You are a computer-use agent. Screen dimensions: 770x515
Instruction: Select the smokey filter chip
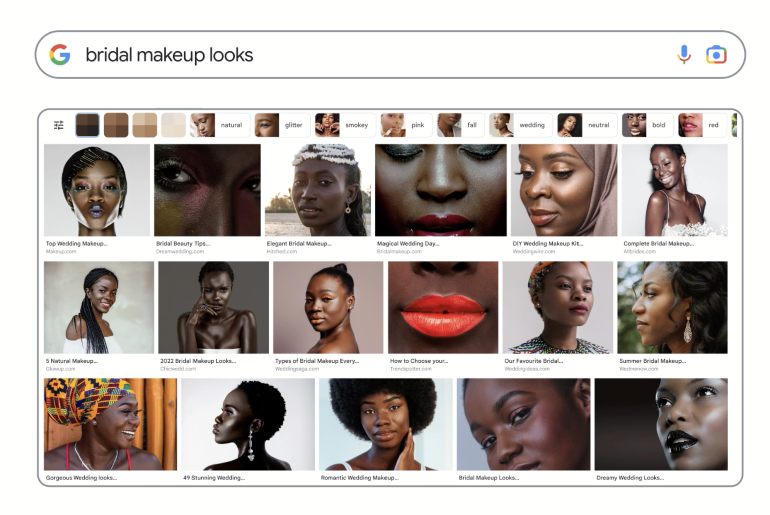(x=345, y=125)
